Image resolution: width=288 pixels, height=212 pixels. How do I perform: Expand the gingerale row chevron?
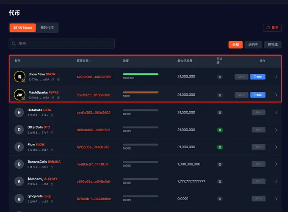pos(276,198)
